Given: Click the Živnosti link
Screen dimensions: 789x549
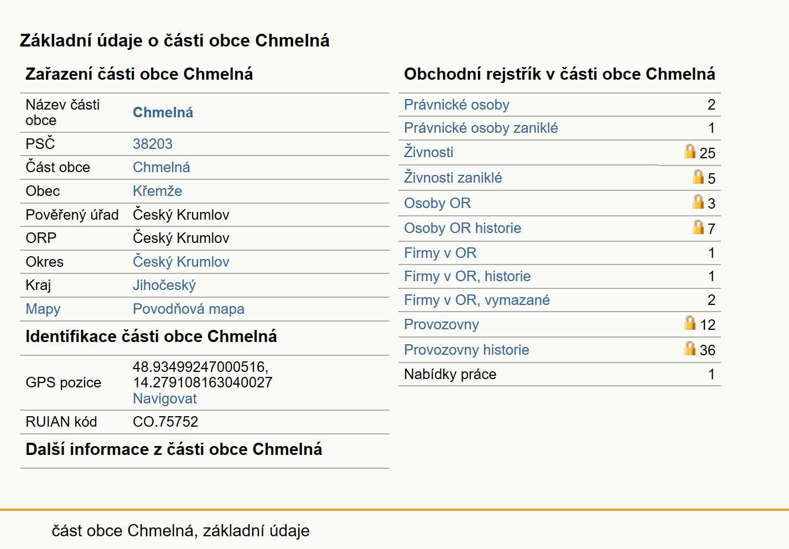Looking at the screenshot, I should tap(428, 152).
